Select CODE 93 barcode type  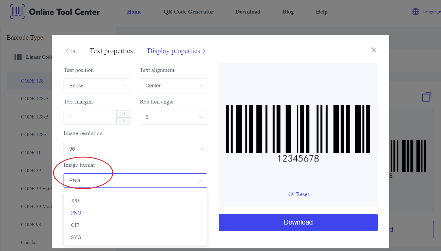[x=31, y=225]
